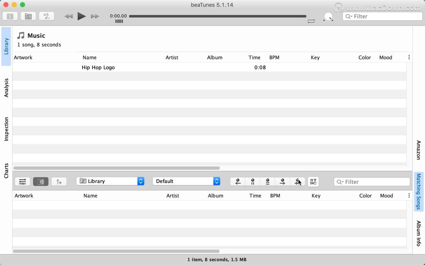Image resolution: width=425 pixels, height=265 pixels.
Task: Click the first top toolbar button
Action: coord(10,17)
